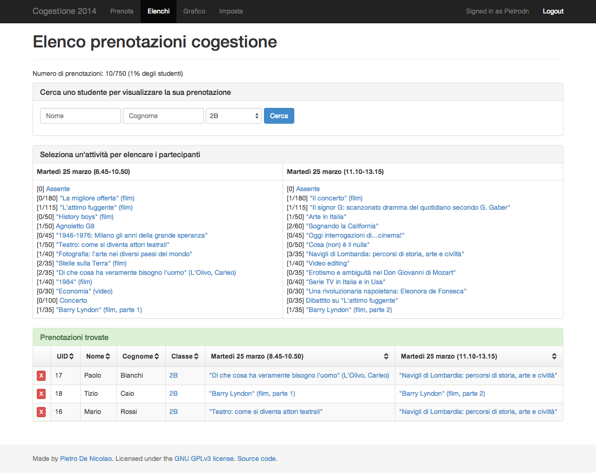Sort table by Nome column arrows
Image resolution: width=596 pixels, height=473 pixels.
(x=108, y=356)
